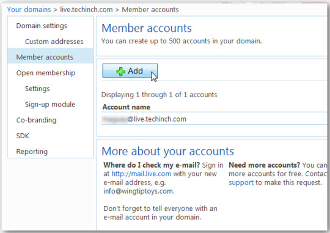Screen dimensions: 330x233
Task: Click the info@wingtiptoys.com example text
Action: [x=139, y=191]
